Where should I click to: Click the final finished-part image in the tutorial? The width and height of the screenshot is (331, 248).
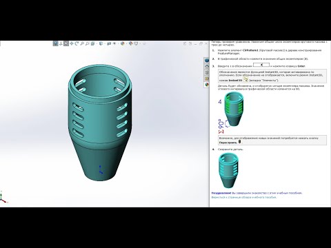pyautogui.click(x=229, y=170)
